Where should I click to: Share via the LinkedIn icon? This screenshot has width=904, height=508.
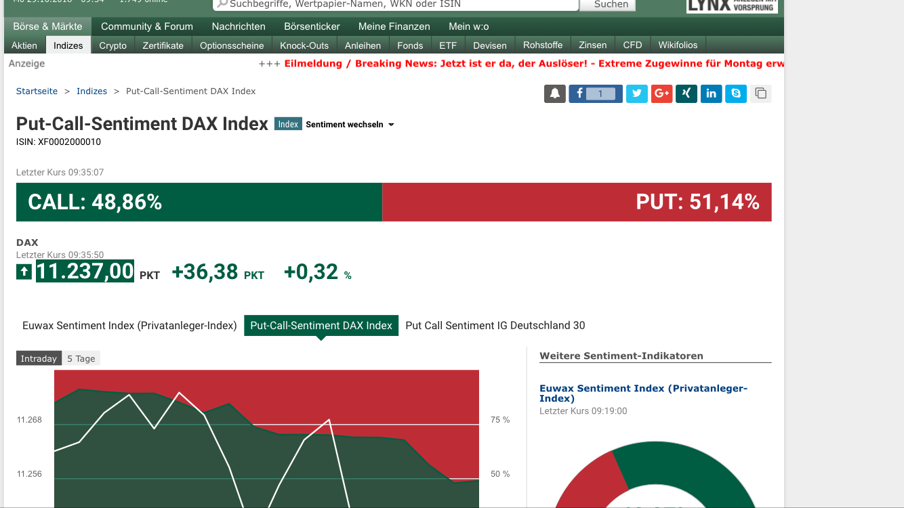point(711,93)
